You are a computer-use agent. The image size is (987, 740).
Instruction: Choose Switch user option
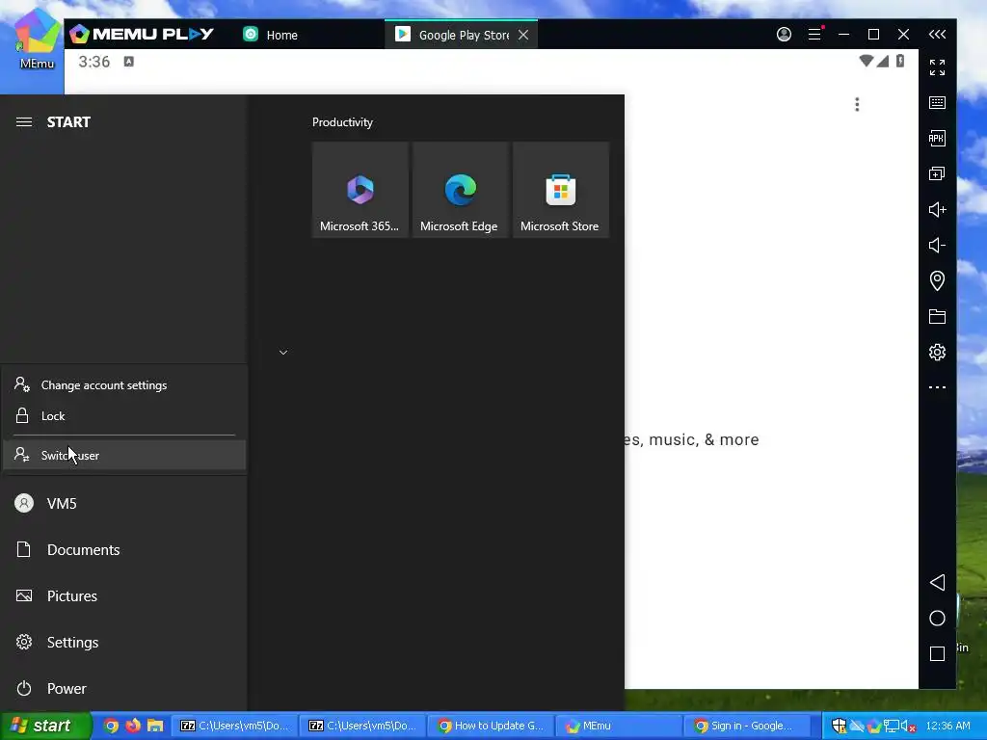point(124,455)
